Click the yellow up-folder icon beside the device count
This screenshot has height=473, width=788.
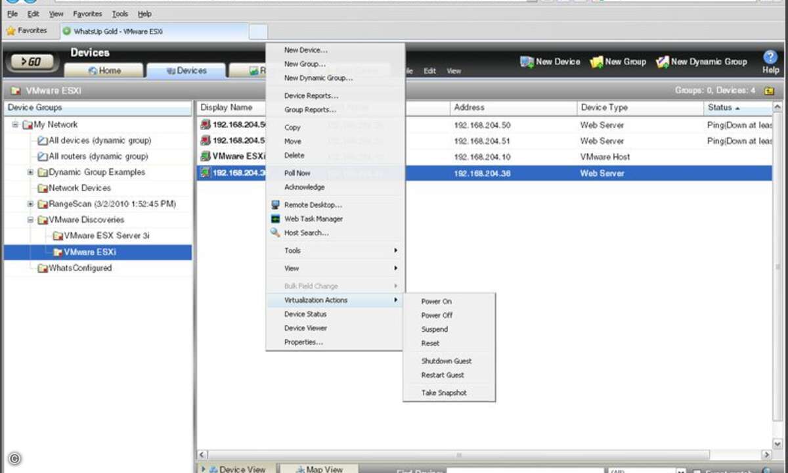point(770,91)
